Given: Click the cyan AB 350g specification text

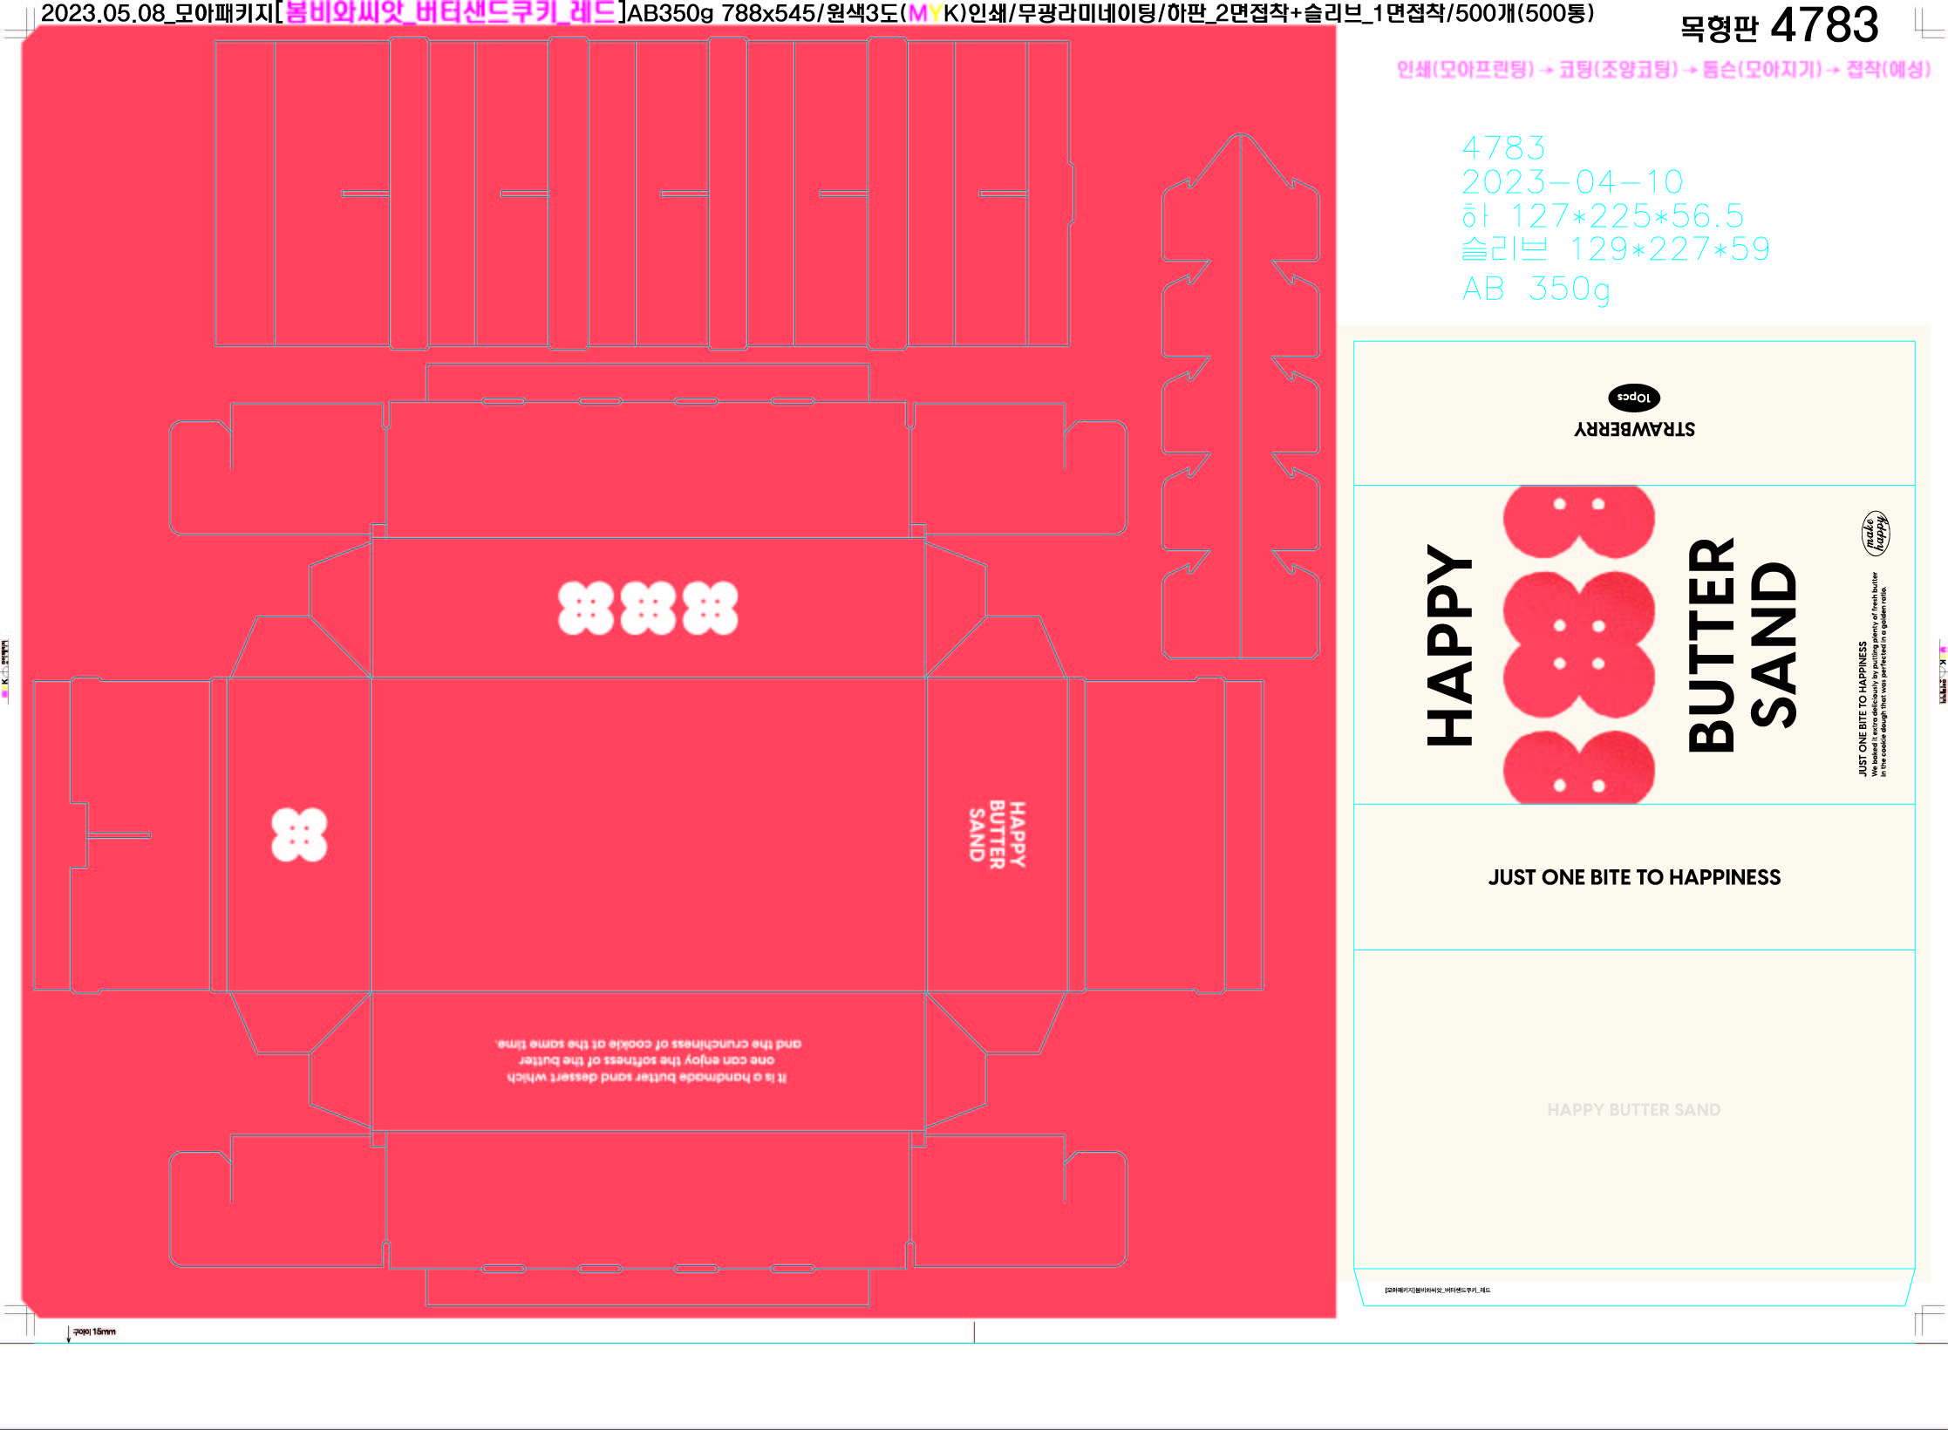Looking at the screenshot, I should 1536,289.
